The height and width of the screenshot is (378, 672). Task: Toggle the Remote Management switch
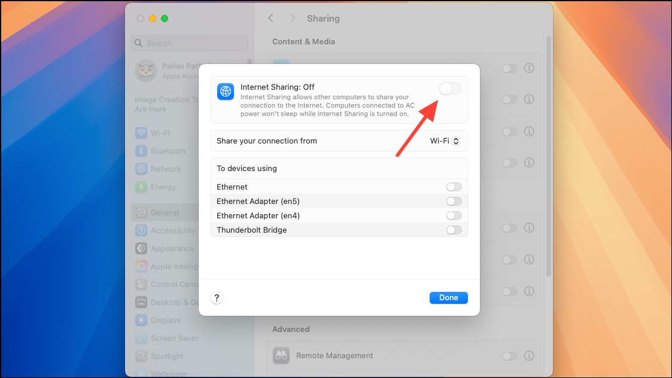tap(510, 356)
